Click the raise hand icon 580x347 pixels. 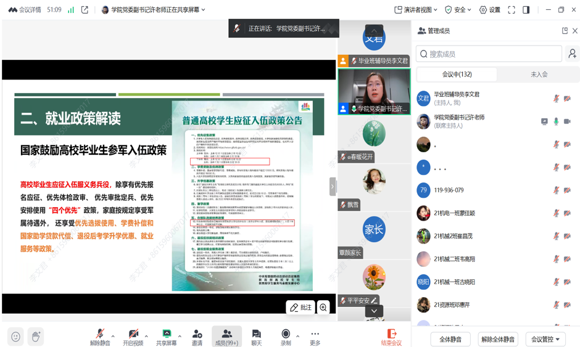(x=36, y=337)
